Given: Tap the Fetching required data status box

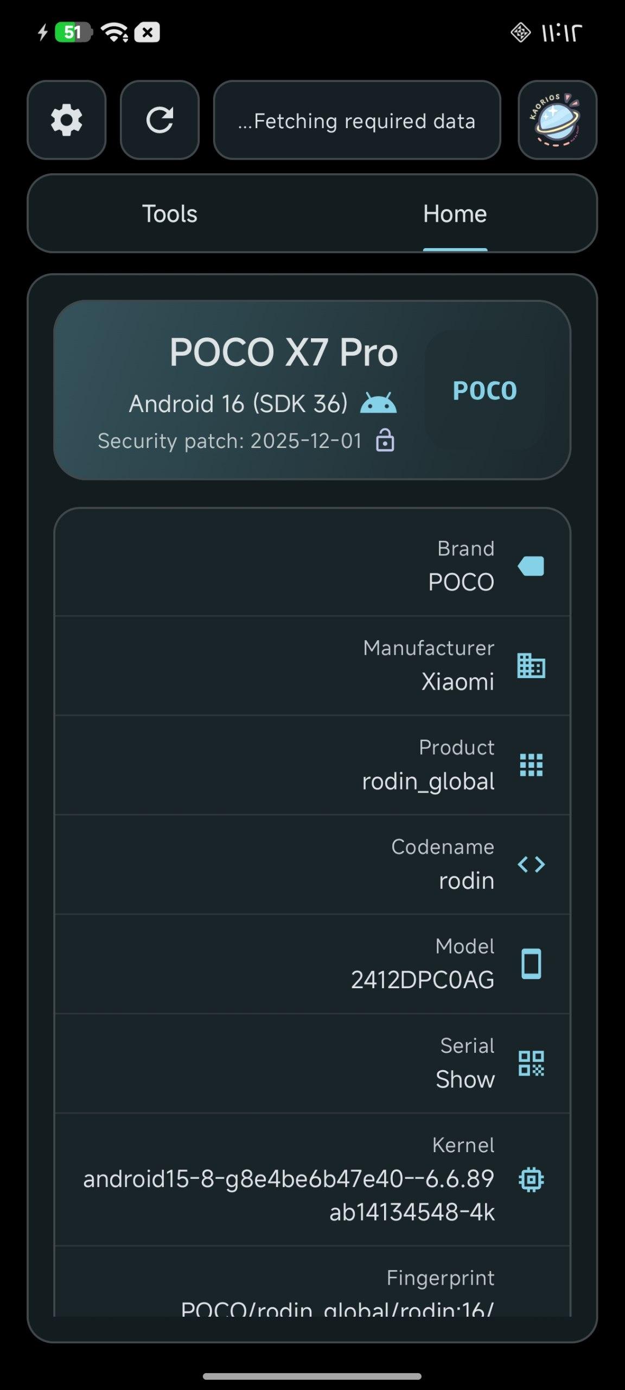Looking at the screenshot, I should (x=356, y=120).
